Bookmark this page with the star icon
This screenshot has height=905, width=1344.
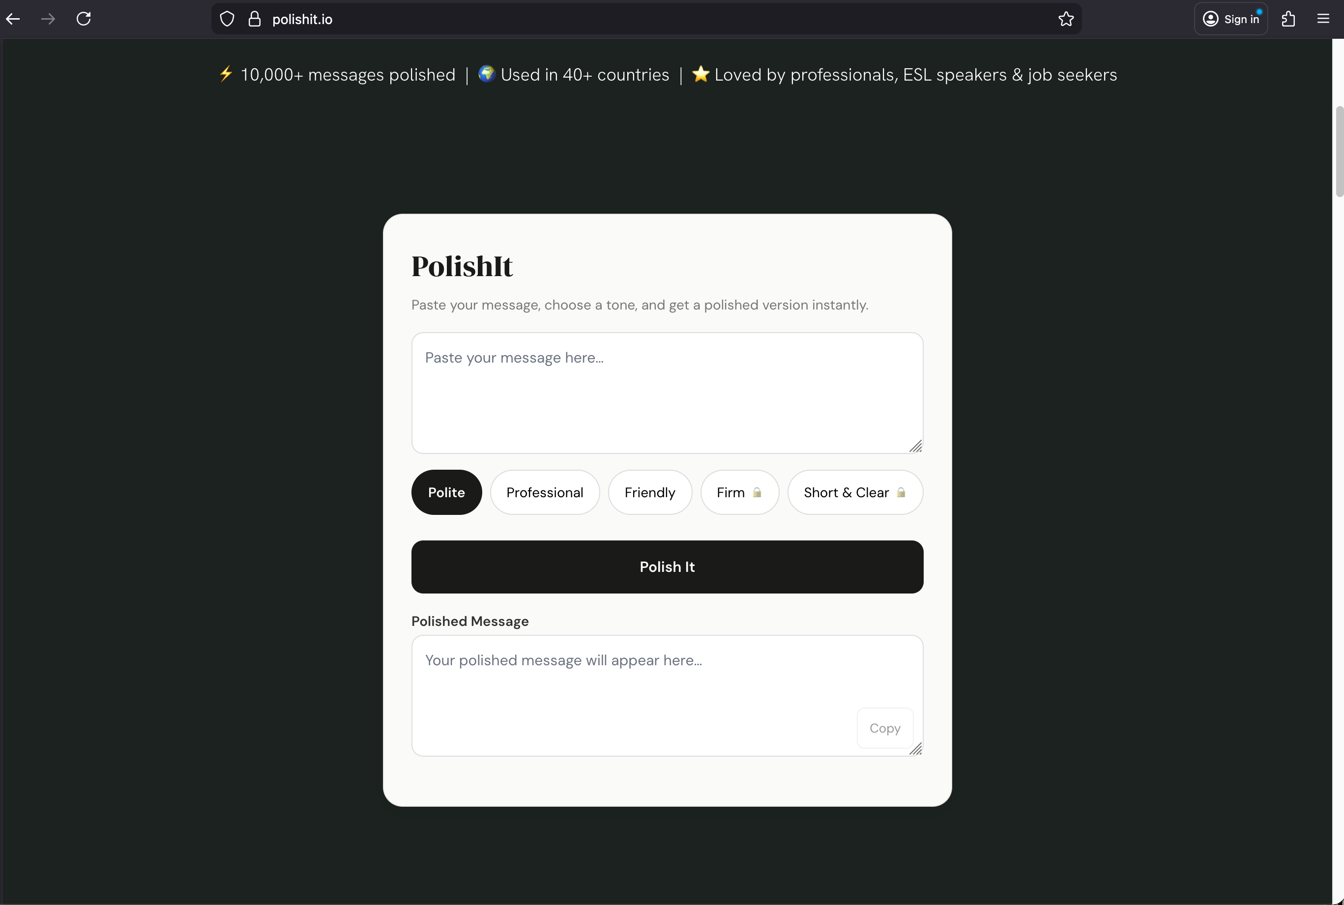pyautogui.click(x=1065, y=19)
